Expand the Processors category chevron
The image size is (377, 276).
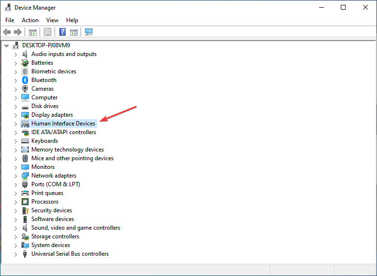tap(16, 202)
